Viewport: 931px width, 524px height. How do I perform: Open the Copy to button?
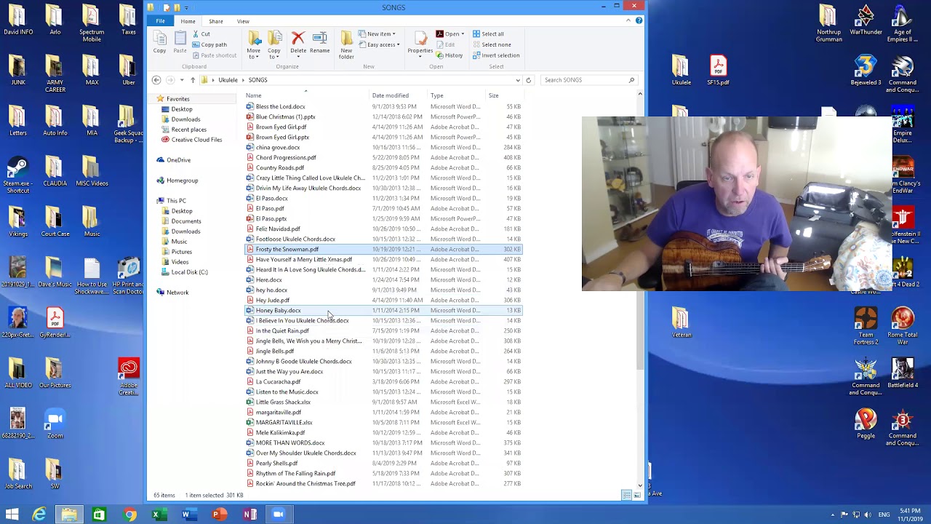click(274, 45)
